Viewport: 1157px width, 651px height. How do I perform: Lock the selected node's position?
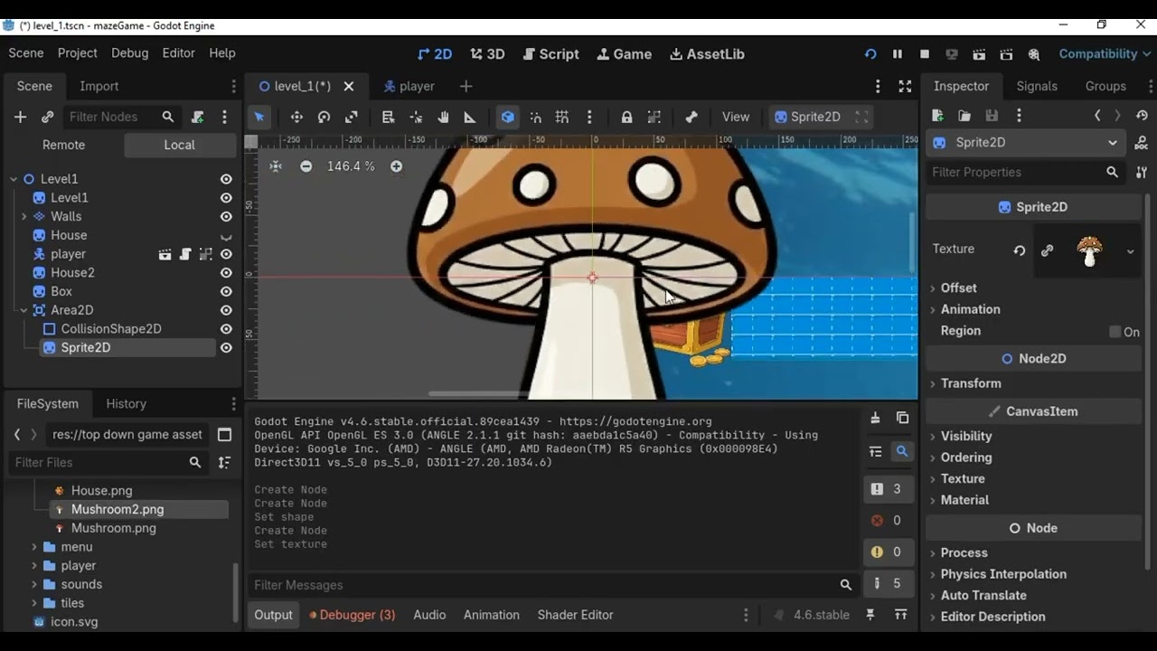click(626, 117)
